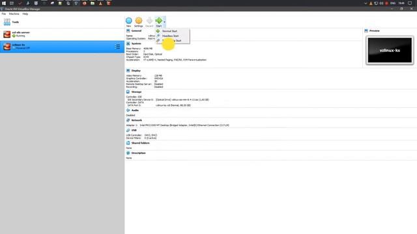The width and height of the screenshot is (417, 234).
Task: Open the Storage section header link
Action: [136, 92]
